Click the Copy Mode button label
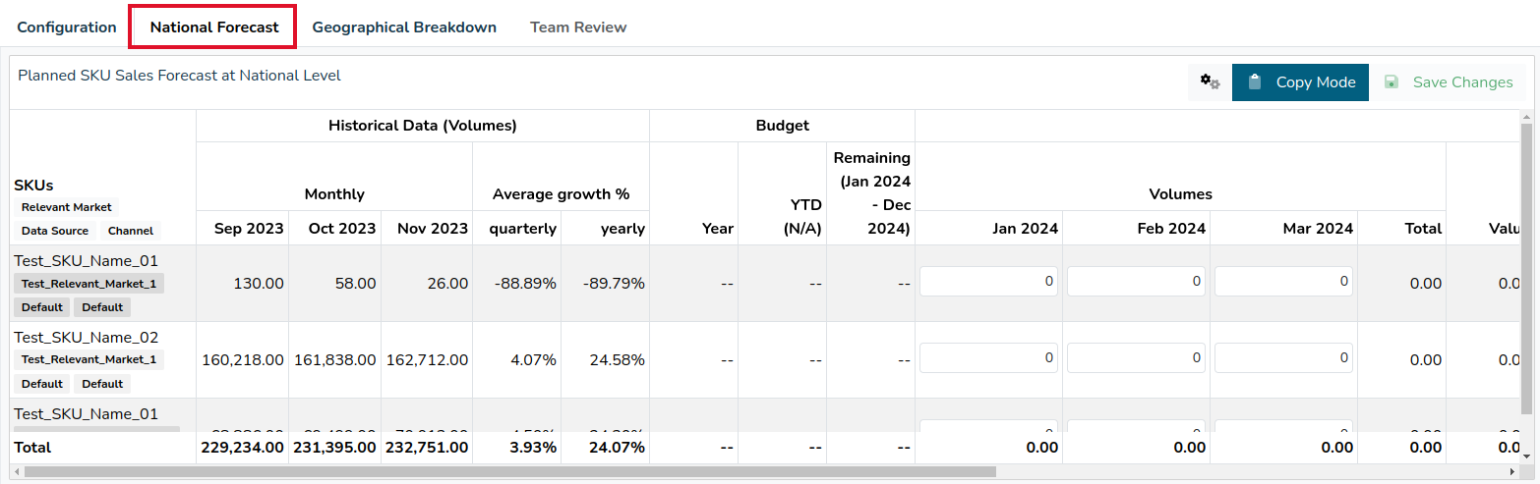Screen dimensions: 1540x484 click(x=1316, y=82)
